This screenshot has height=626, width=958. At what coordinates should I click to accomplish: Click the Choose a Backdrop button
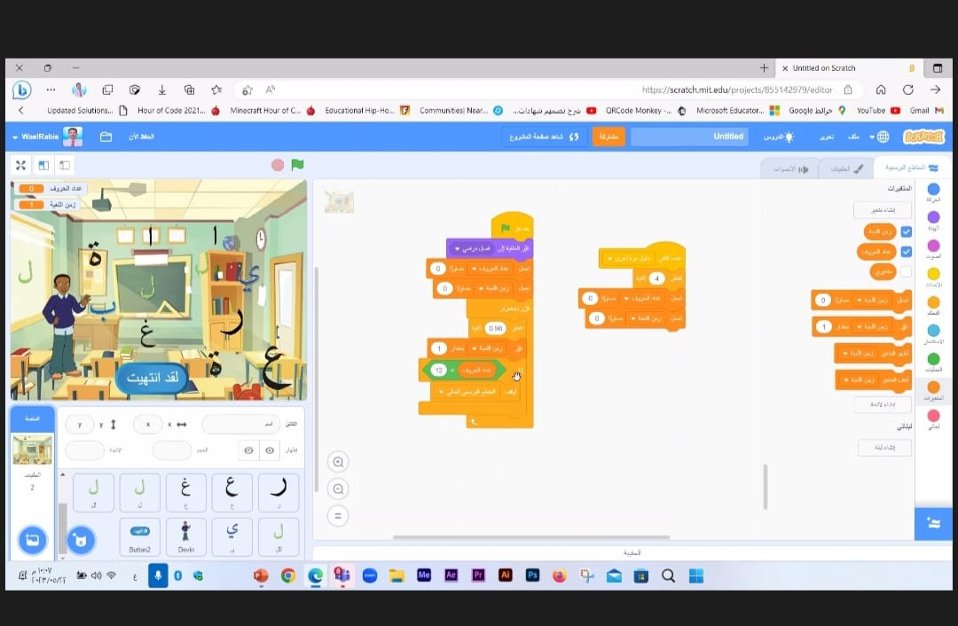point(33,540)
